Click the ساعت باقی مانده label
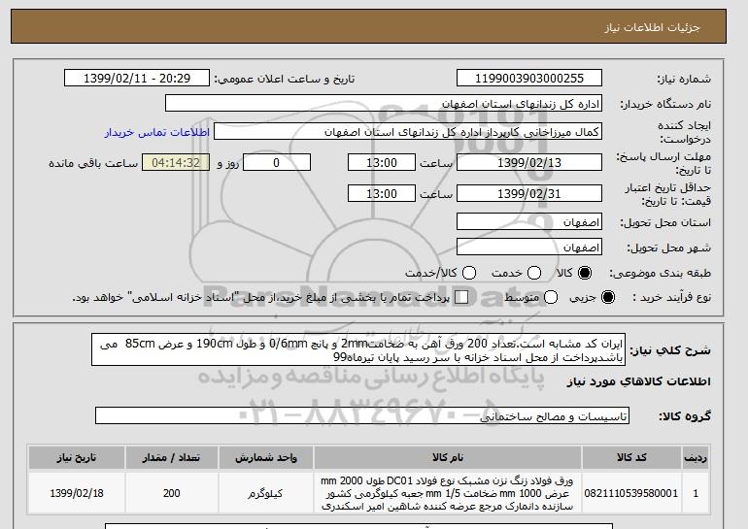 [x=93, y=163]
